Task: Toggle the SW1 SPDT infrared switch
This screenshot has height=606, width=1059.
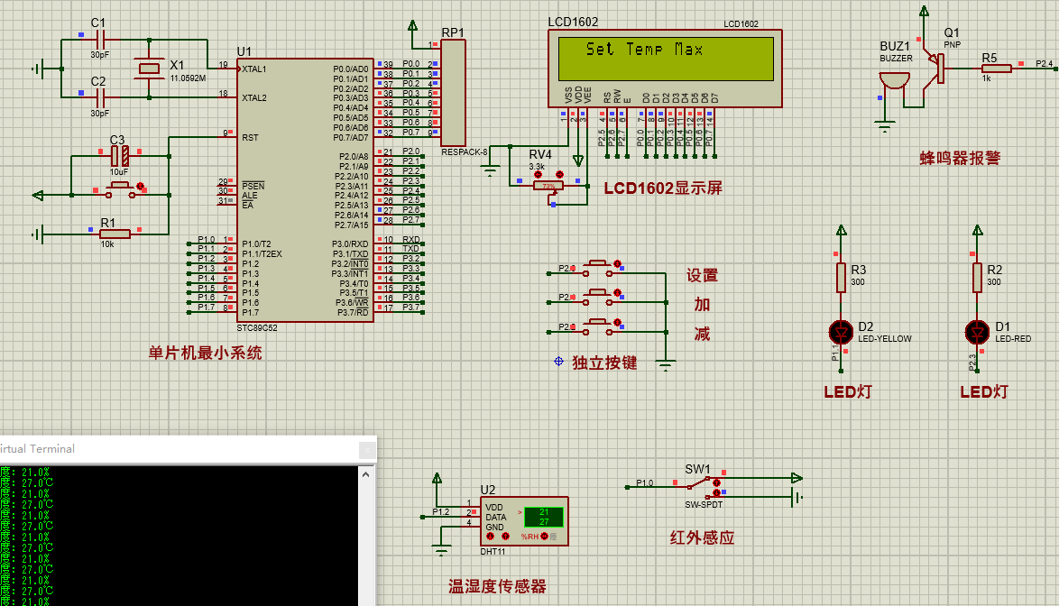Action: tap(699, 482)
